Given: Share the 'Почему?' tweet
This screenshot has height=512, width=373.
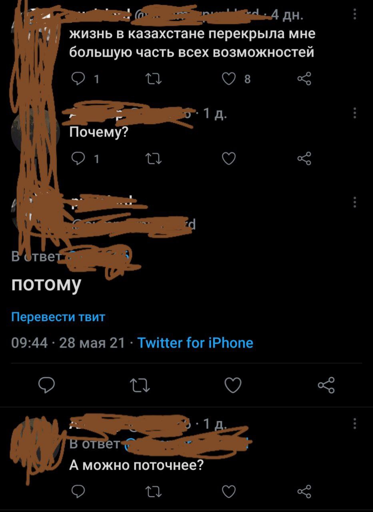Looking at the screenshot, I should point(304,159).
